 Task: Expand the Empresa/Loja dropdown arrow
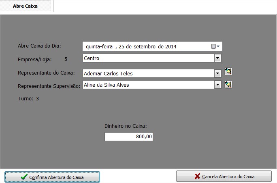tap(217, 58)
